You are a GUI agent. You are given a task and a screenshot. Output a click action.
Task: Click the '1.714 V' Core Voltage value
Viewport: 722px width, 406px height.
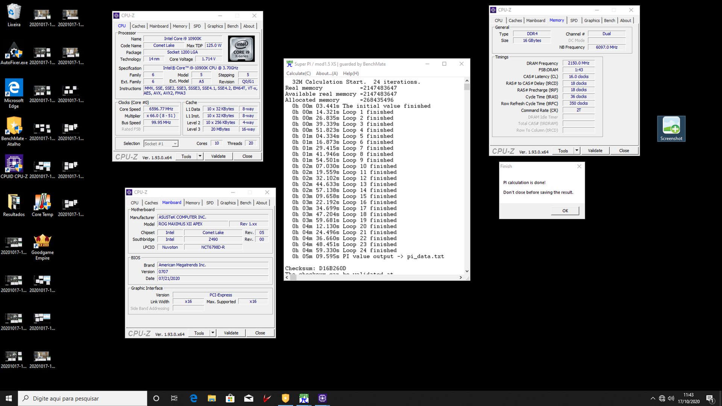(209, 59)
